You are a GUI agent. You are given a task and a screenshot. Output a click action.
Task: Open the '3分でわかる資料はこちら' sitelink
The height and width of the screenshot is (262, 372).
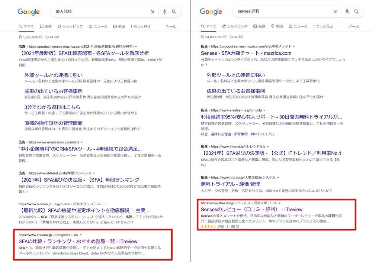point(52,107)
